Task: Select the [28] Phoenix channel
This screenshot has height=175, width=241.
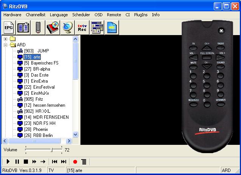Action: tap(36, 129)
